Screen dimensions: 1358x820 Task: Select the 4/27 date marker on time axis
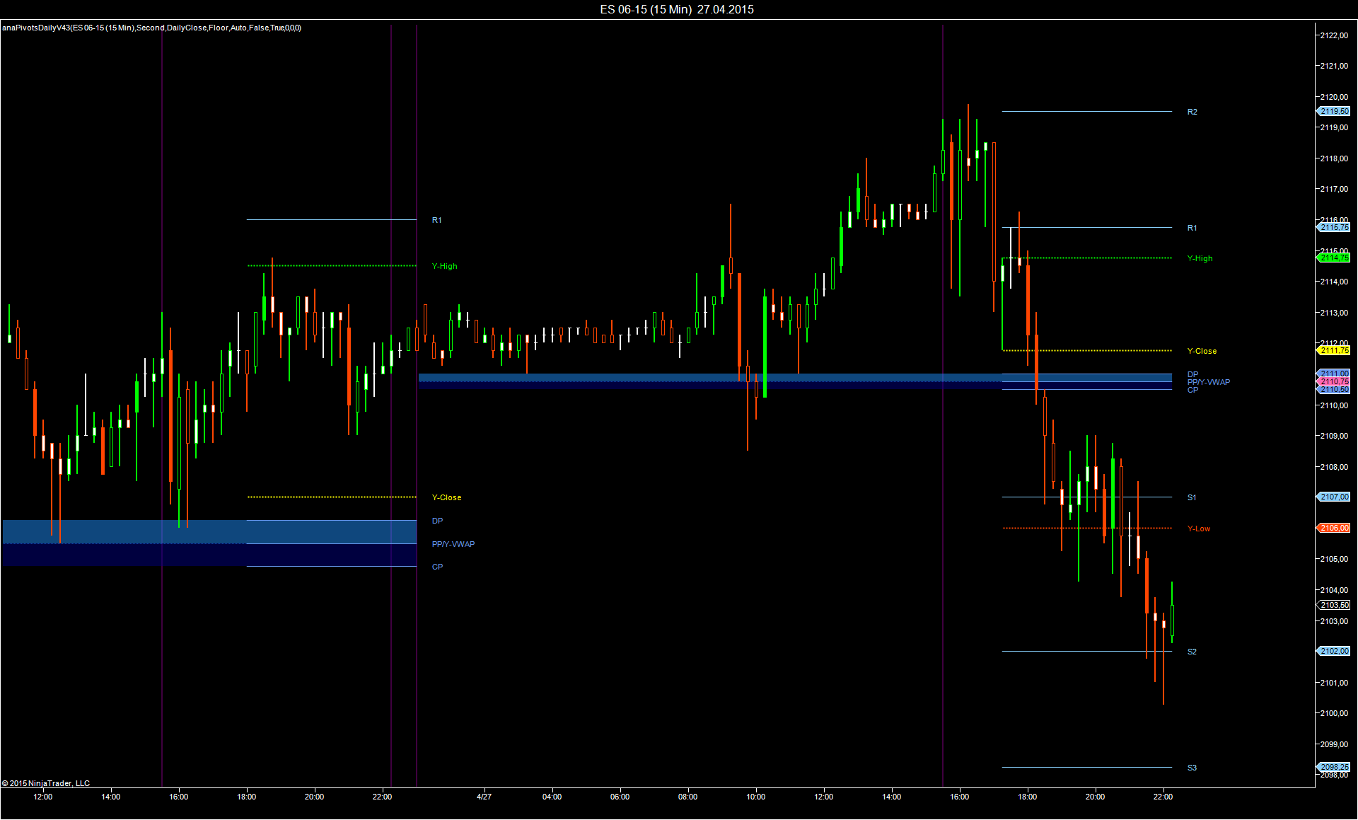coord(484,797)
